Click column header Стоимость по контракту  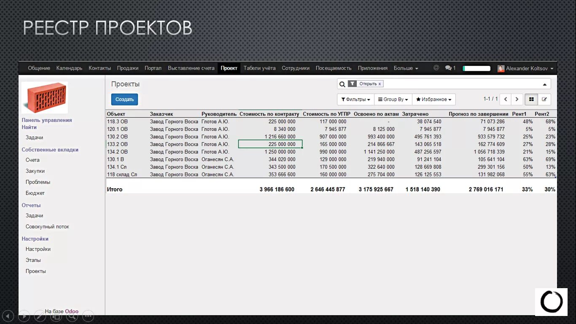[x=269, y=114]
